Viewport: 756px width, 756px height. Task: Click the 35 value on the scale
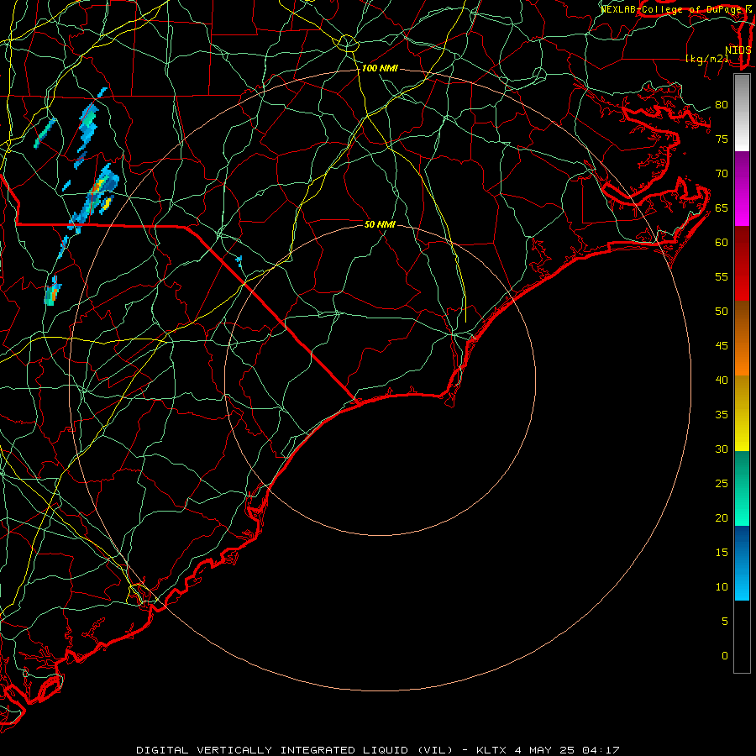click(x=722, y=415)
